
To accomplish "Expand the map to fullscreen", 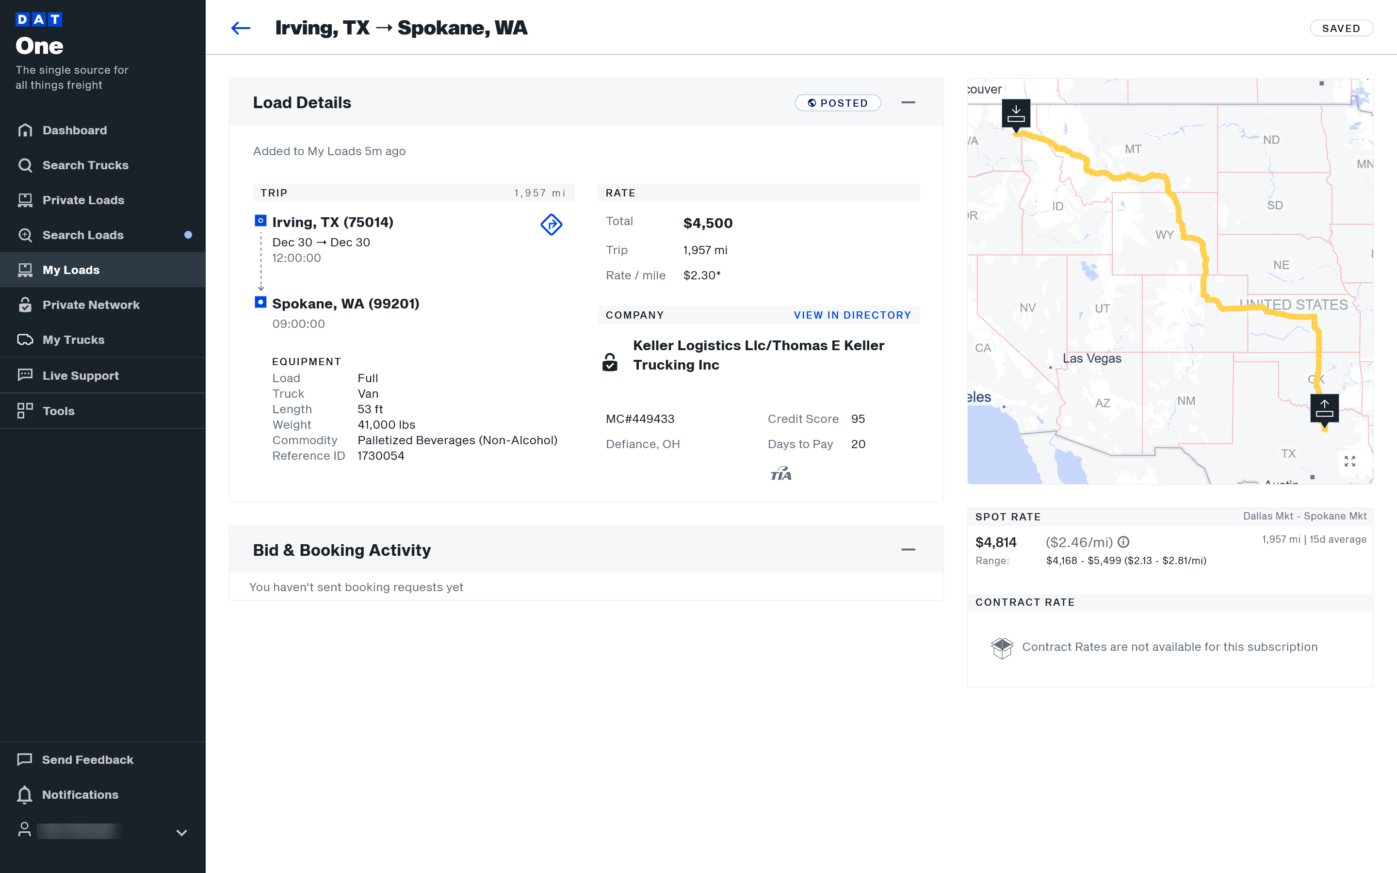I will pos(1349,461).
